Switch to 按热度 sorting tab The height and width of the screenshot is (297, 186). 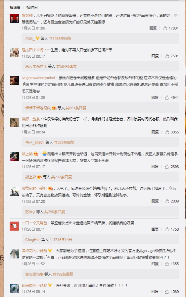click(15, 7)
